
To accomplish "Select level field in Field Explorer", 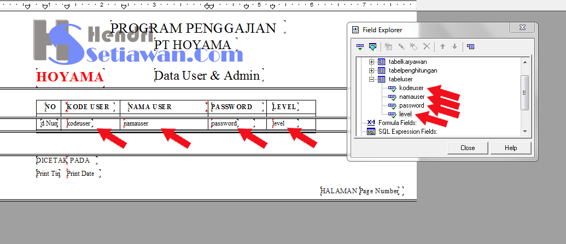I will [405, 114].
